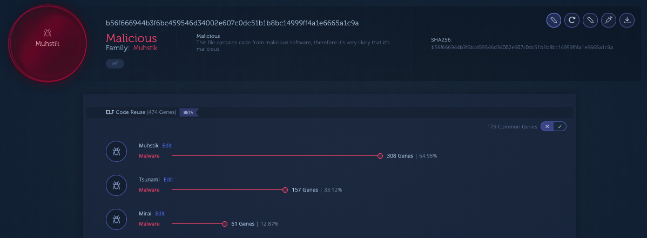
Task: Click the Muhstik gene bar endpoint
Action: click(x=380, y=156)
